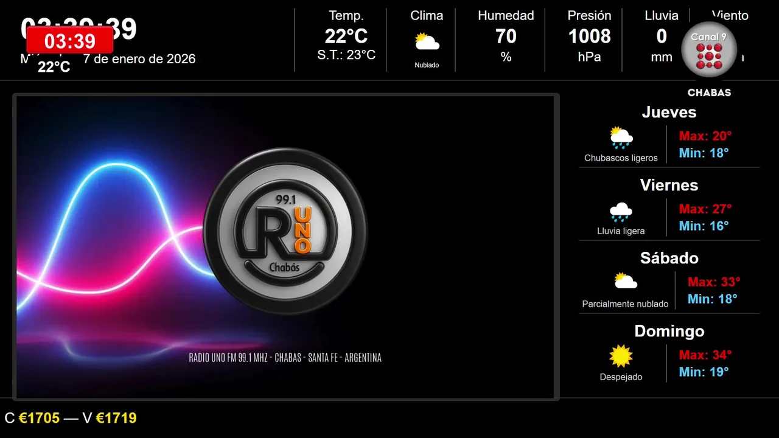Click the Viento heading

[730, 15]
